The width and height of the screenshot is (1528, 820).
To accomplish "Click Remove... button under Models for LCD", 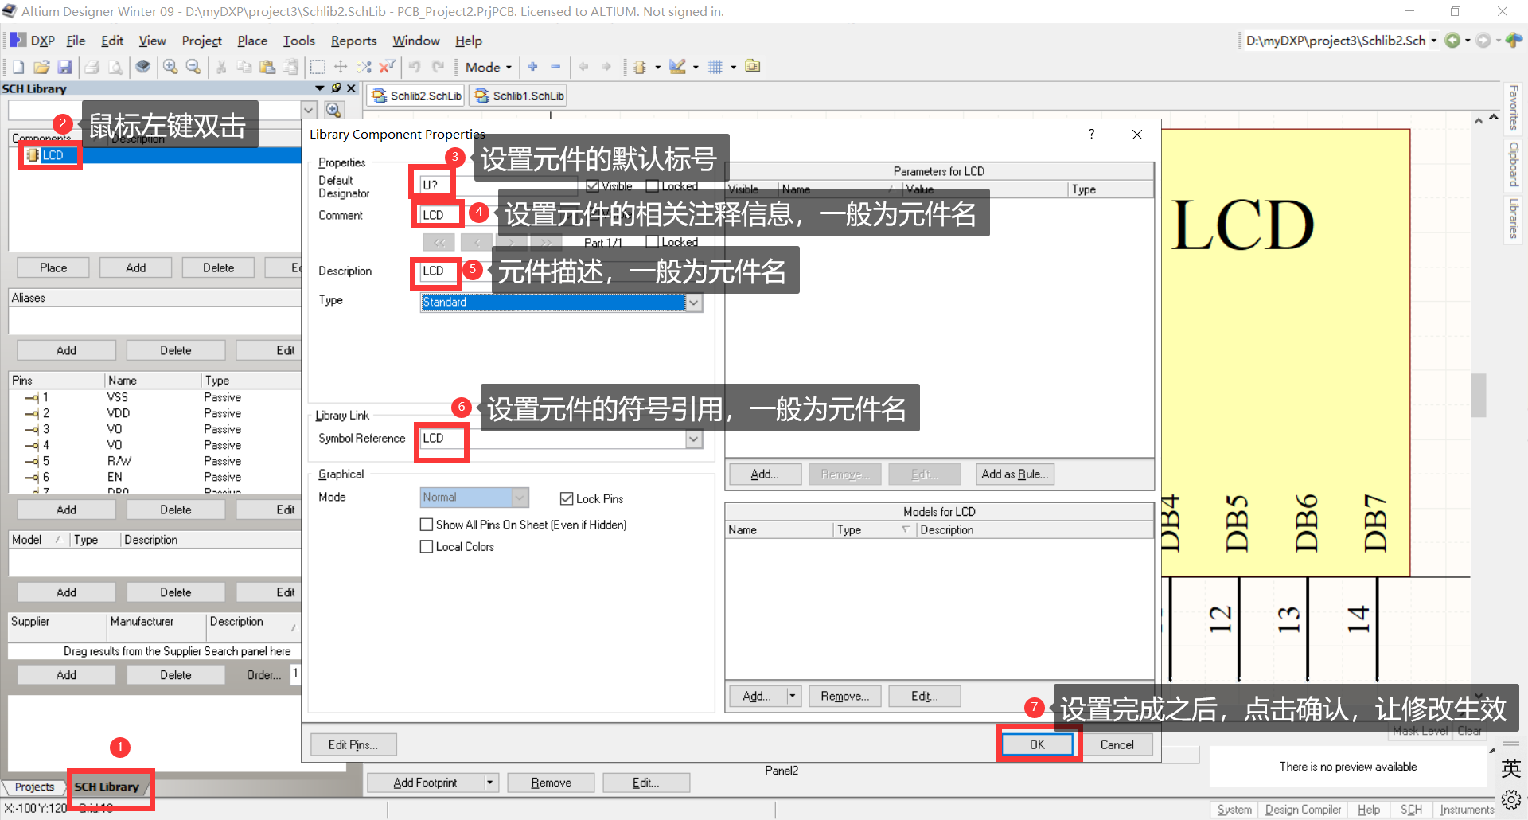I will (x=844, y=696).
